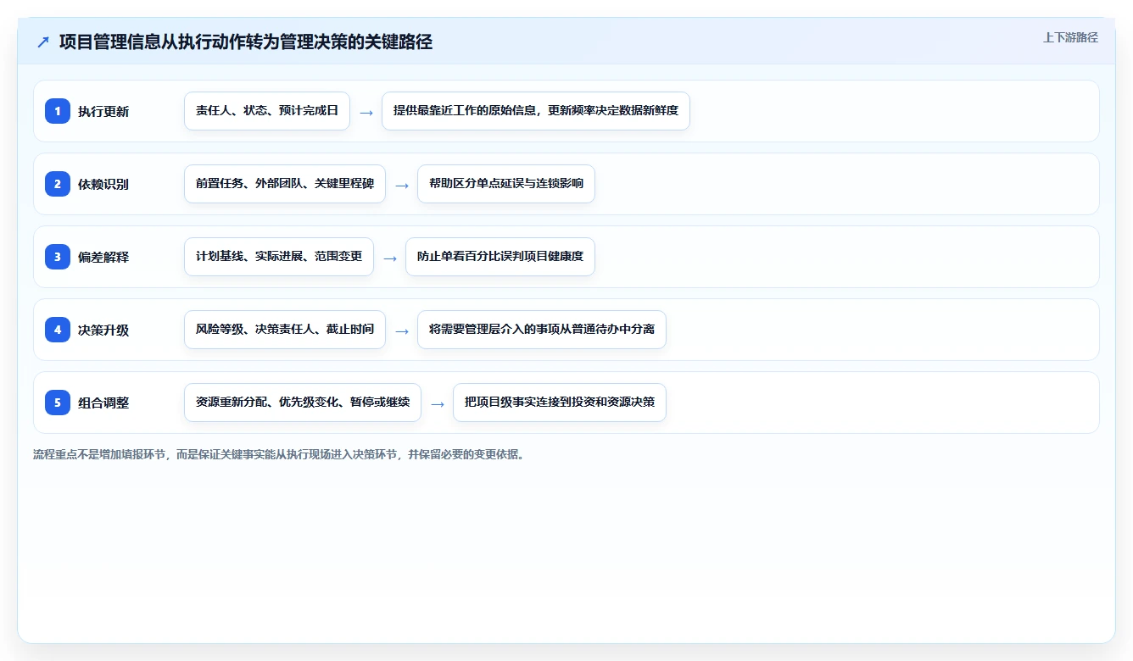The height and width of the screenshot is (661, 1133).
Task: Click the 风险等级、决策责任人、截止时间 box
Action: coord(285,330)
